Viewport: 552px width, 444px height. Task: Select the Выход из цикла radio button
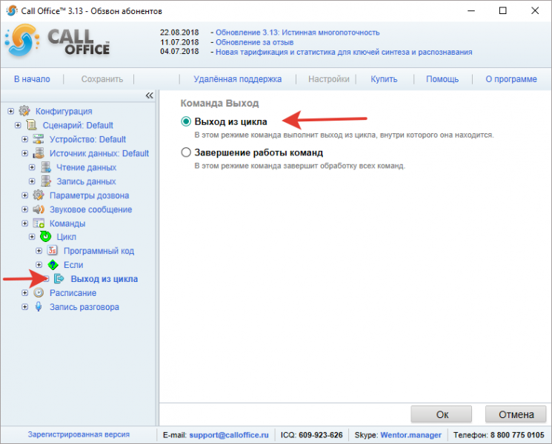(x=186, y=121)
